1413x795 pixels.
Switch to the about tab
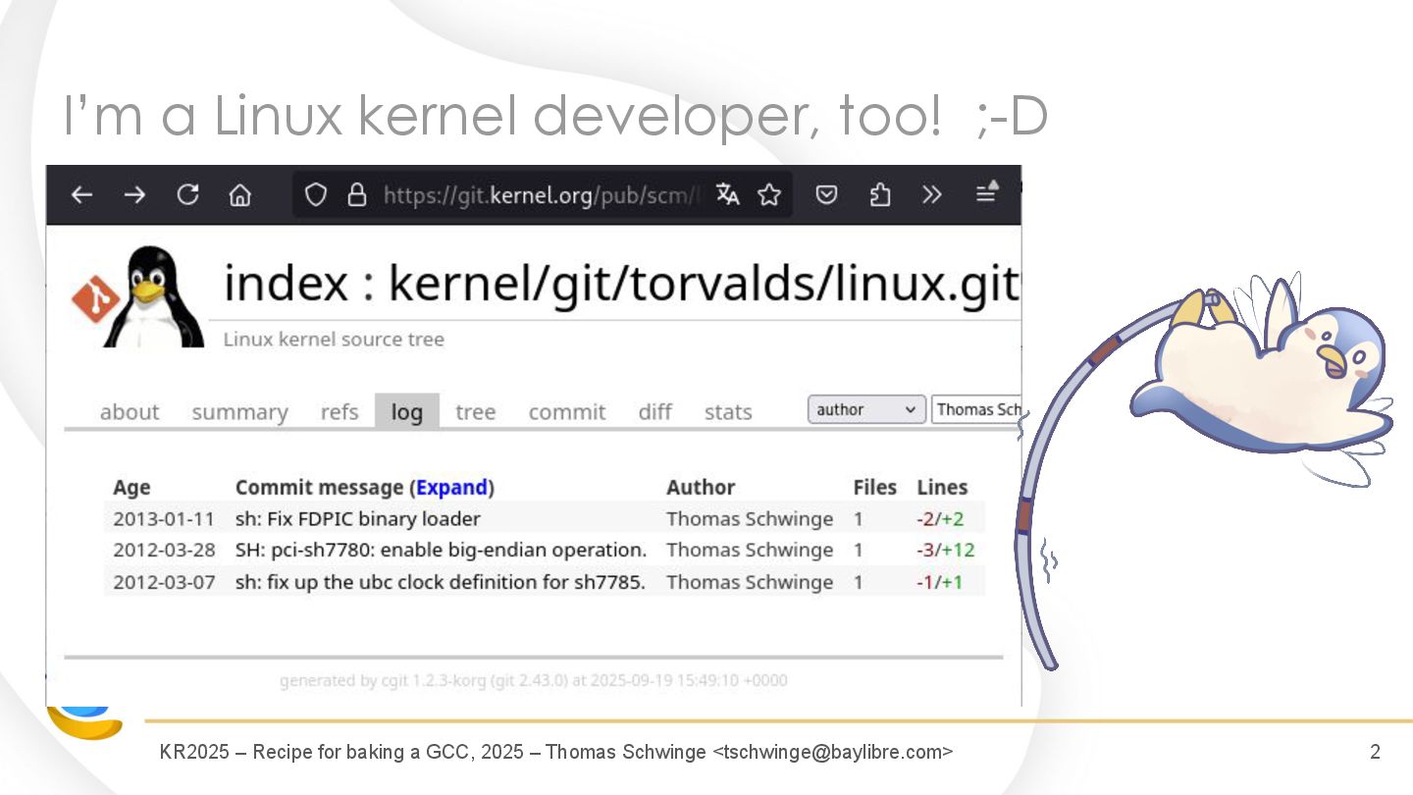(130, 412)
